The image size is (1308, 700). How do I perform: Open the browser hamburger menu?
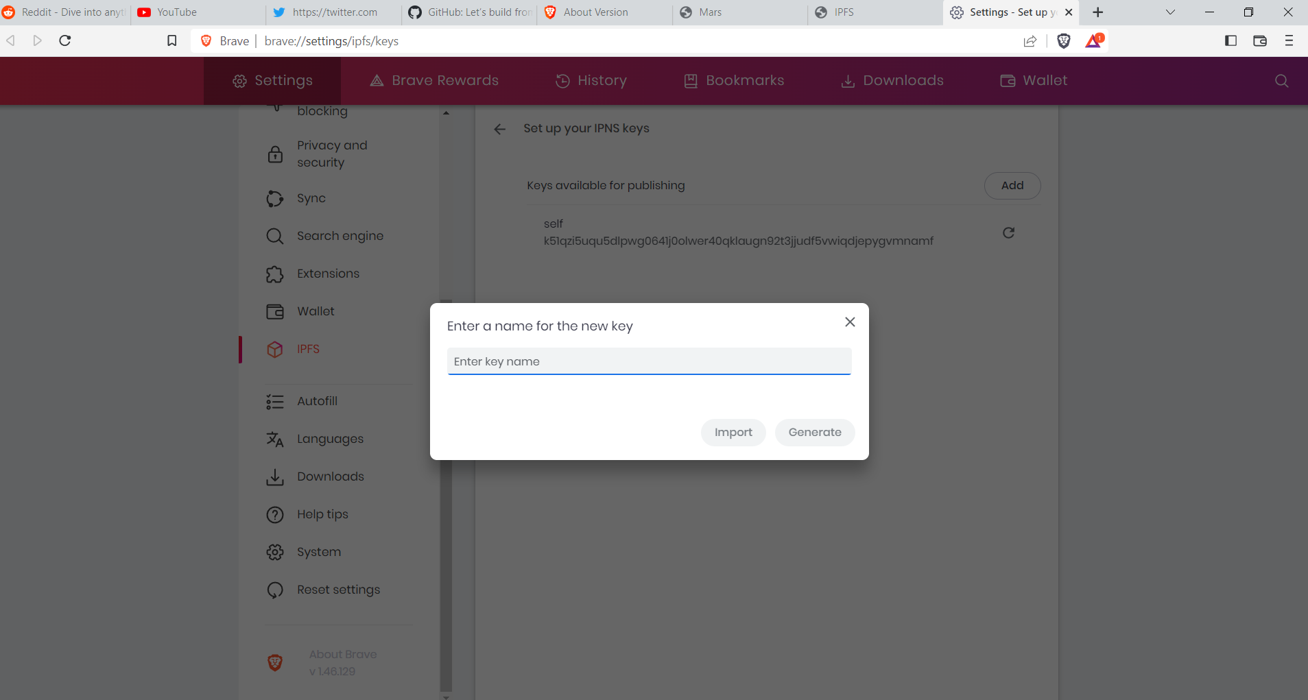1289,41
